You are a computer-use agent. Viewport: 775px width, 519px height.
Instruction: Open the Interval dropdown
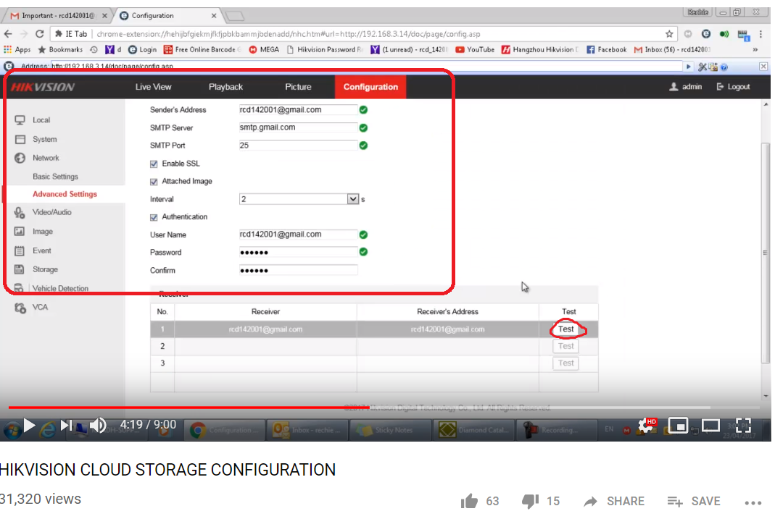(x=353, y=199)
